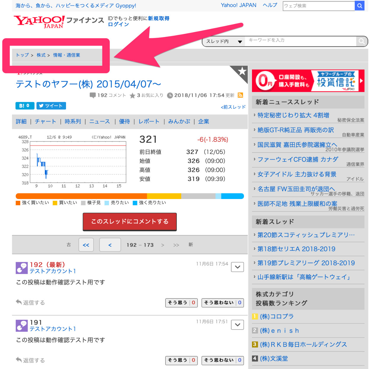Open the レポート tab
The height and width of the screenshot is (369, 379).
(x=149, y=121)
